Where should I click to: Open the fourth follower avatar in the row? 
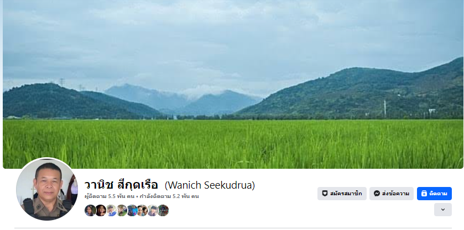(122, 210)
